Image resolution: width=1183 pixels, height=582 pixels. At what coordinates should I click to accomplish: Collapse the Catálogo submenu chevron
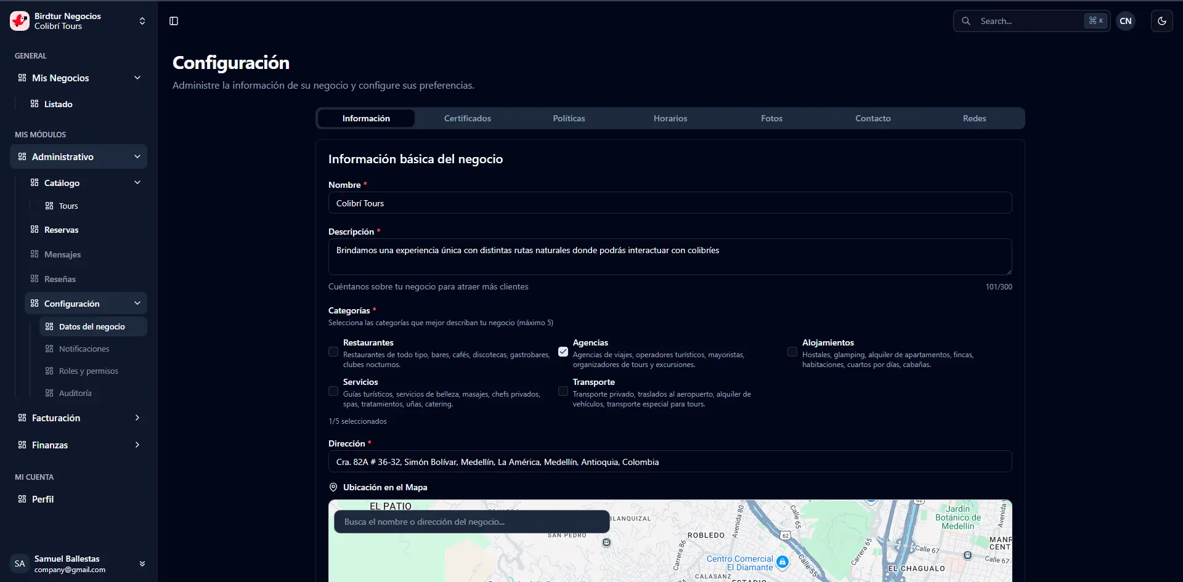(137, 182)
